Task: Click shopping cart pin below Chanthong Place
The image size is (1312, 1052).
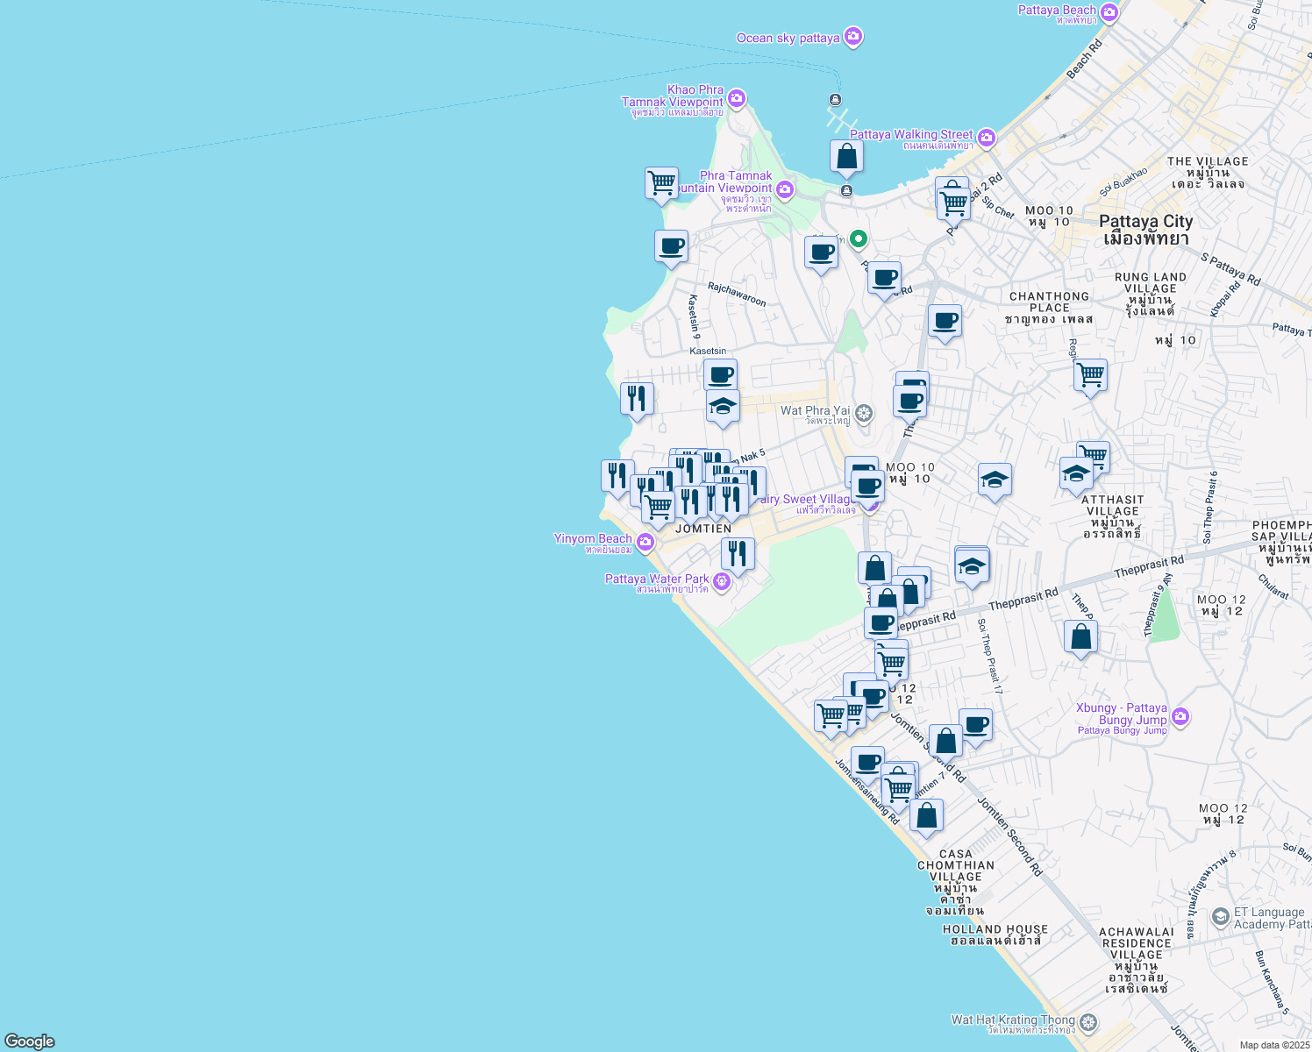Action: click(1090, 377)
